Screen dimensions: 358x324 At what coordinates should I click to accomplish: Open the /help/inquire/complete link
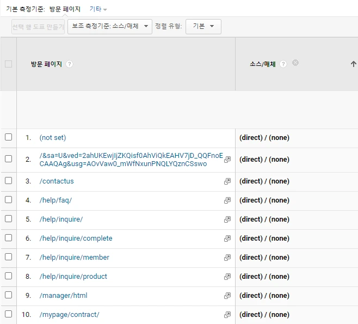click(x=76, y=239)
